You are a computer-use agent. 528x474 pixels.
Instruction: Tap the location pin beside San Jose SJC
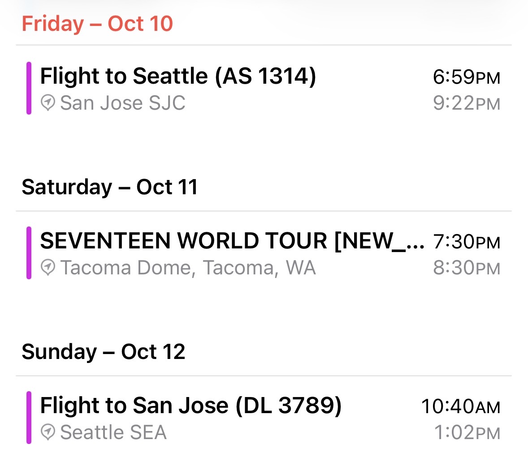[48, 103]
